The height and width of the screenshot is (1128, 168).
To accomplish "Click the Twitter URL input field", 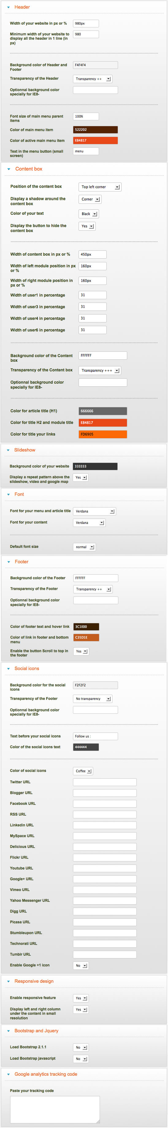I will tap(105, 782).
